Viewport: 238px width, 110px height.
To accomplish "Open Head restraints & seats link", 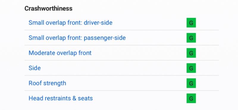I will pyautogui.click(x=61, y=98).
